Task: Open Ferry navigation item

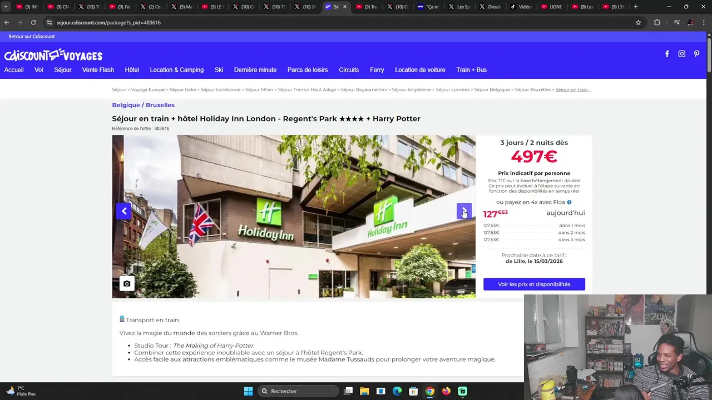Action: [x=377, y=70]
